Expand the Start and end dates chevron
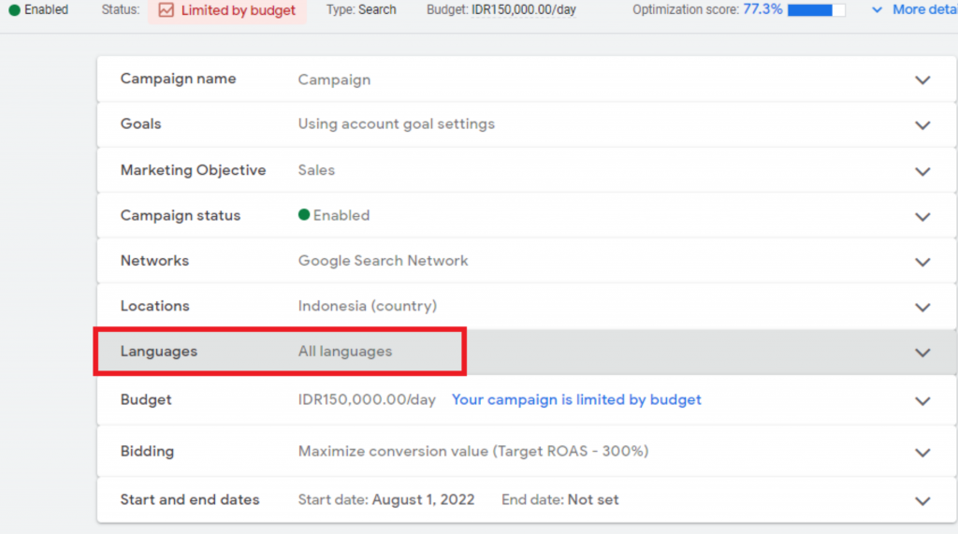Viewport: 958px width, 534px height. (922, 500)
